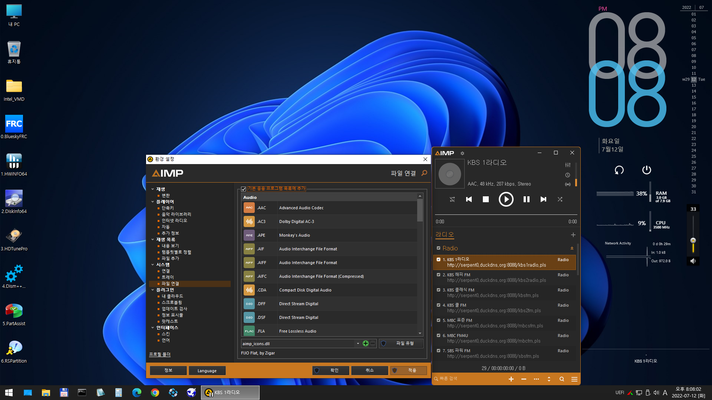The width and height of the screenshot is (712, 400).
Task: Click the radio capture icon in AIMP
Action: [x=568, y=184]
